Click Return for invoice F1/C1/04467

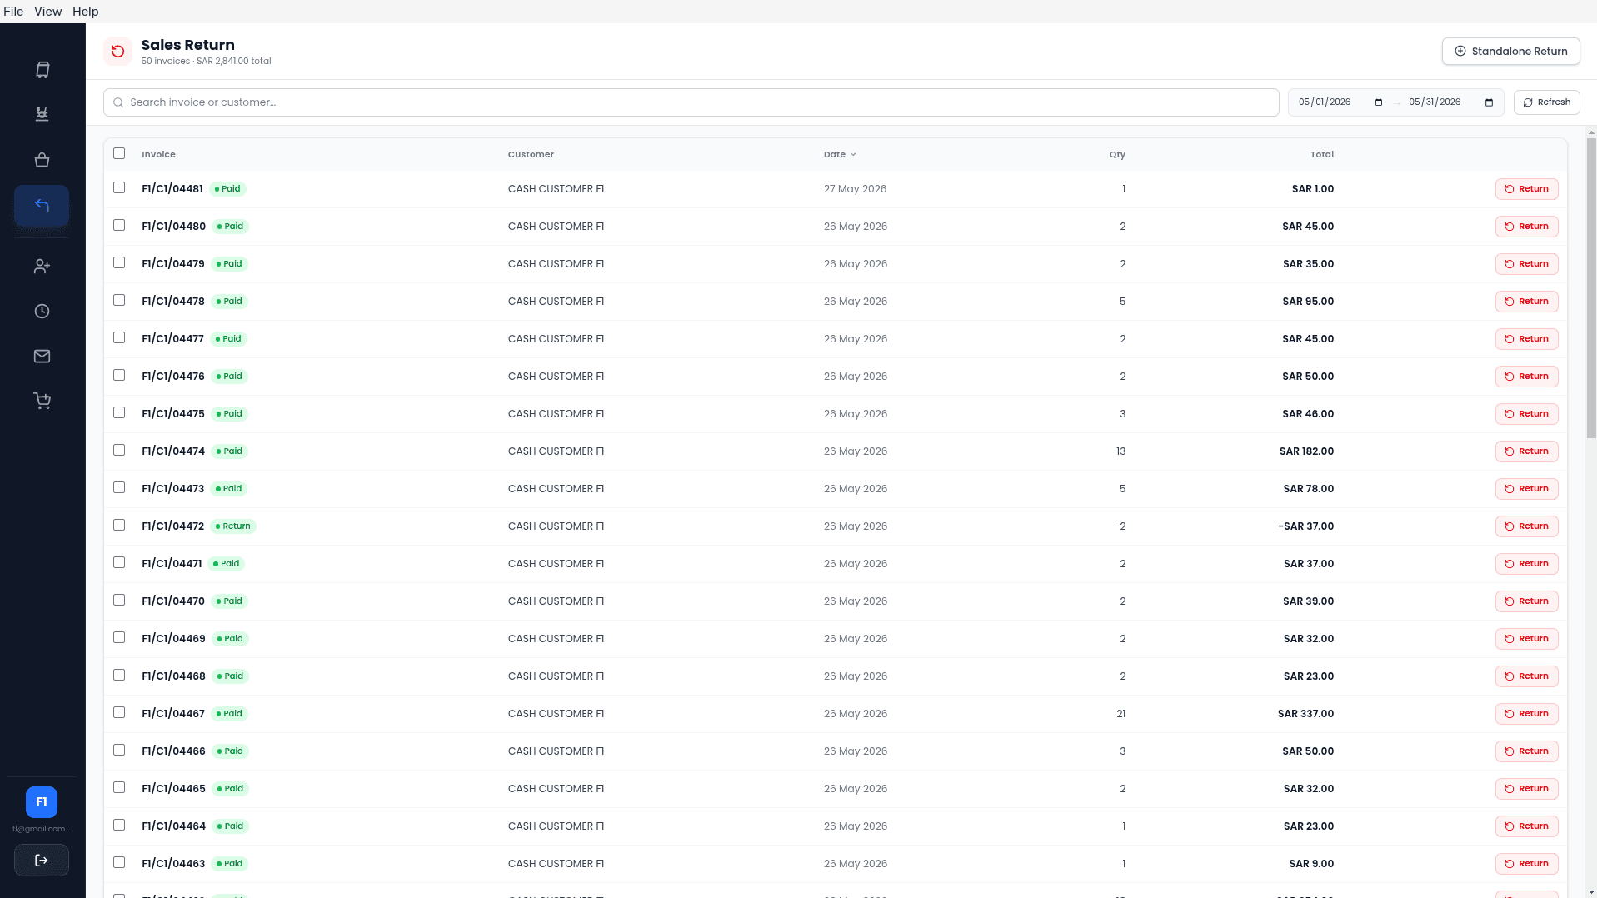(1526, 714)
